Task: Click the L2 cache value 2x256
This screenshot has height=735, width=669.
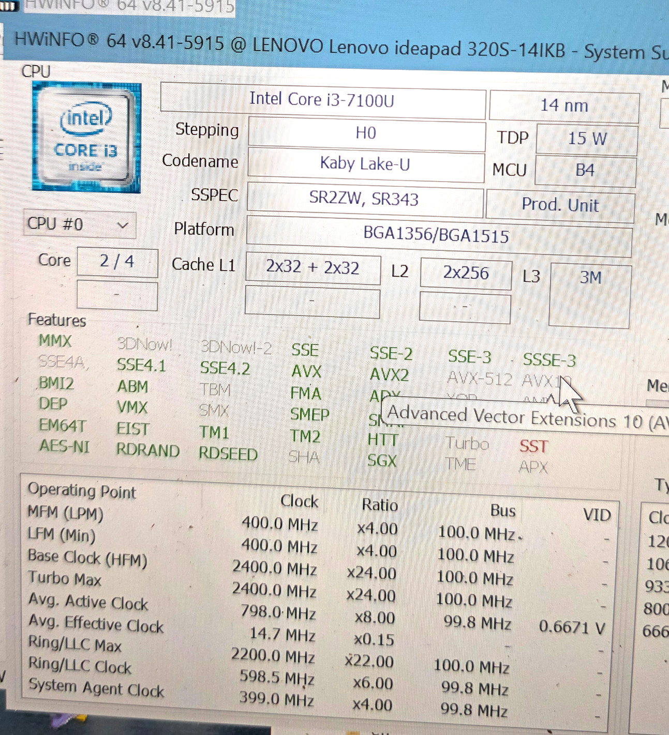Action: click(466, 273)
